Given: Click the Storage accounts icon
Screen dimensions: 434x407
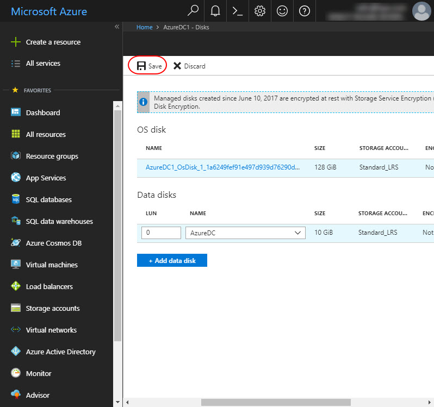Looking at the screenshot, I should (x=16, y=308).
